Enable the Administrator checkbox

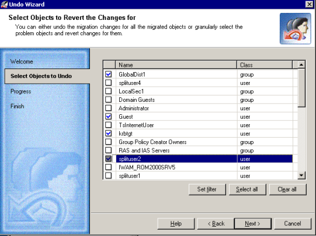point(109,108)
